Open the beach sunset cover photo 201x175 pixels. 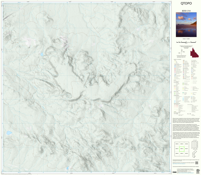point(186,25)
